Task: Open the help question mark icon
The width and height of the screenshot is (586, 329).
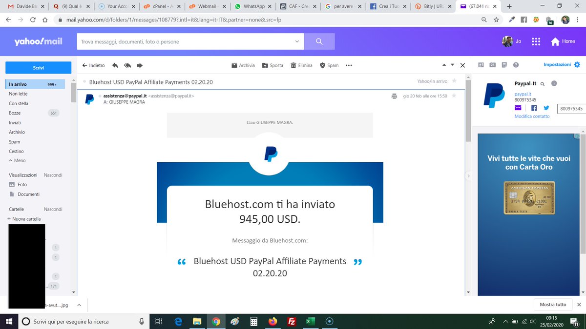Action: pyautogui.click(x=516, y=64)
